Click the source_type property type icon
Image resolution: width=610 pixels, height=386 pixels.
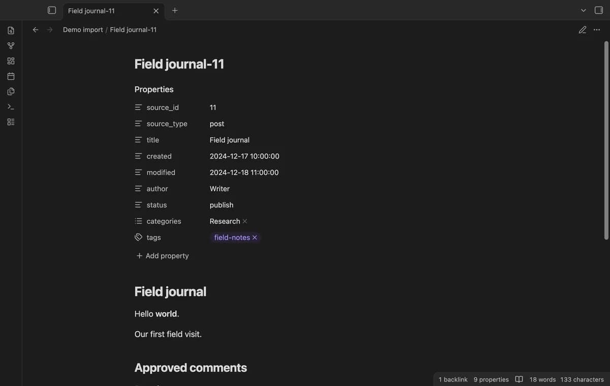(138, 124)
